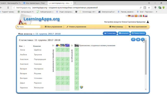Open Мои классы menu item
Image resolution: width=167 pixels, height=94 pixels.
coord(116,27)
